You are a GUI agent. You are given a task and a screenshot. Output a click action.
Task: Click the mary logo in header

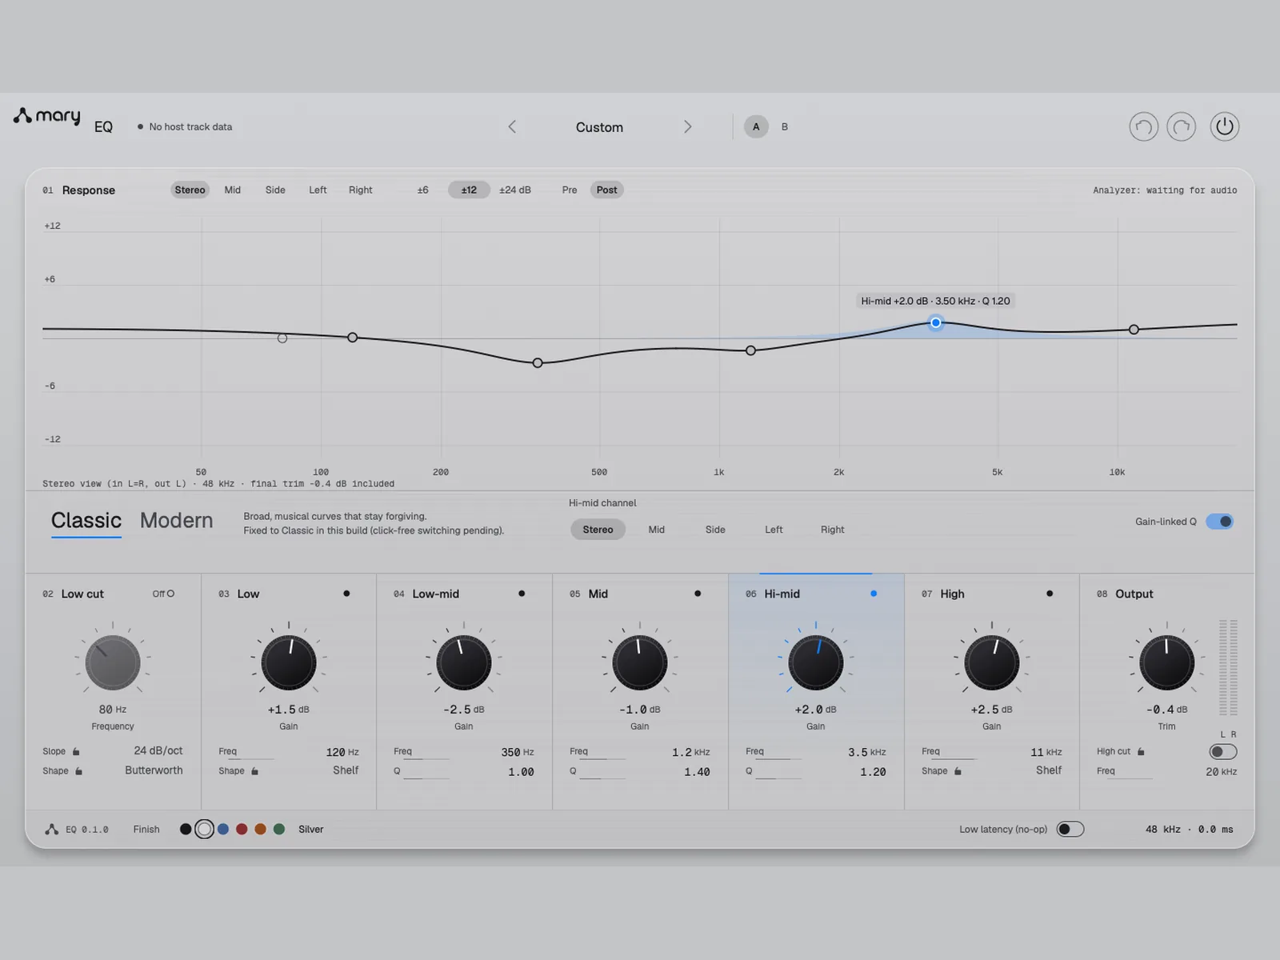tap(47, 117)
